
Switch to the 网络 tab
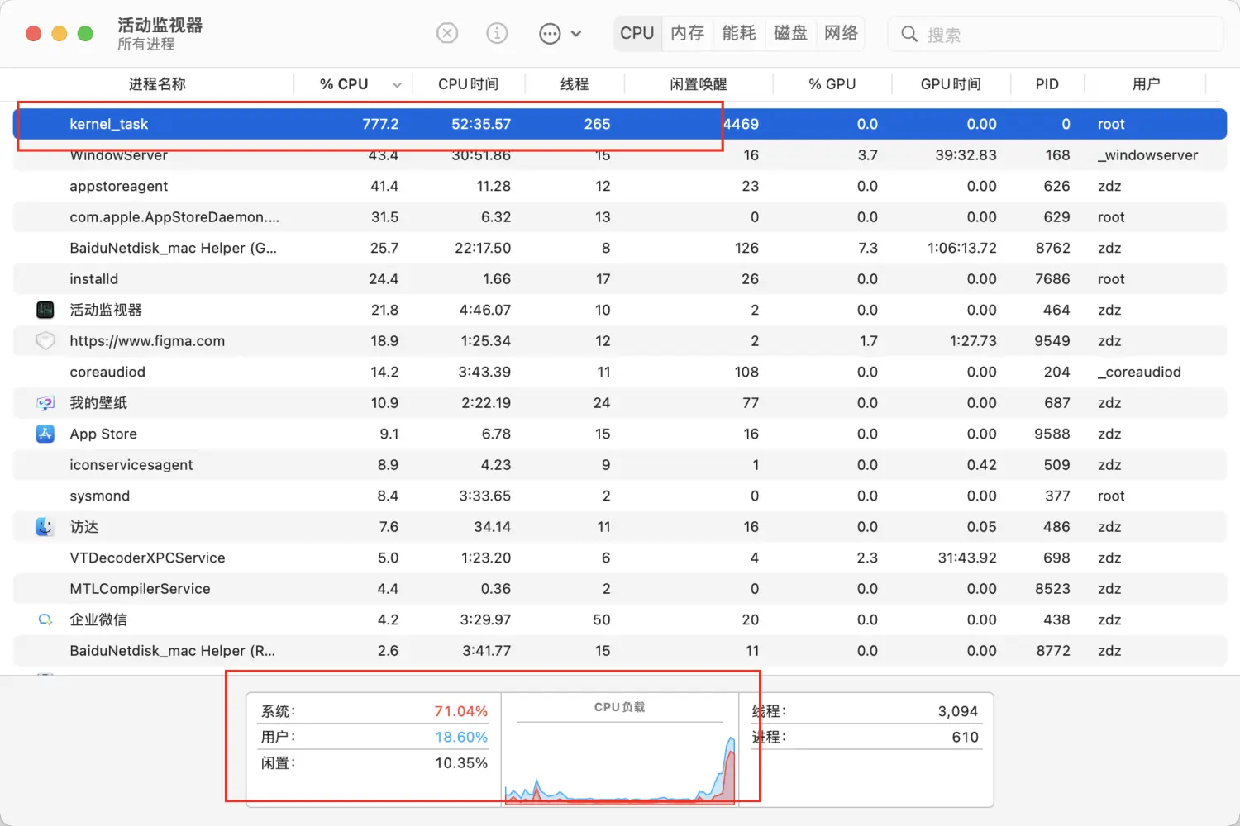tap(841, 33)
